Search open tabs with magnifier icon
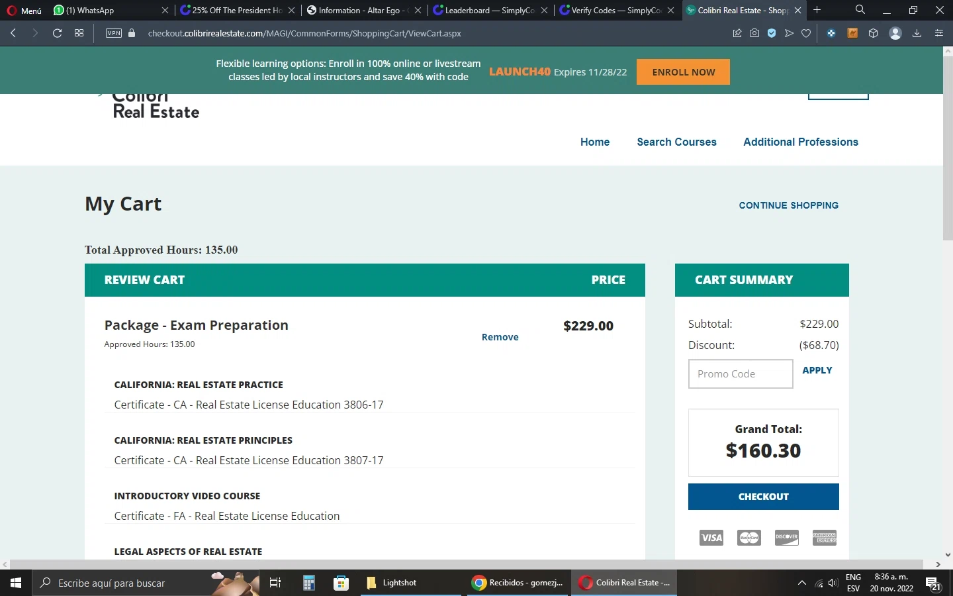The image size is (953, 596). click(x=860, y=10)
